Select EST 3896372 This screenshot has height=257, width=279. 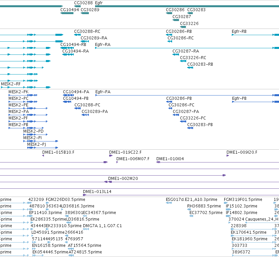[241, 252]
